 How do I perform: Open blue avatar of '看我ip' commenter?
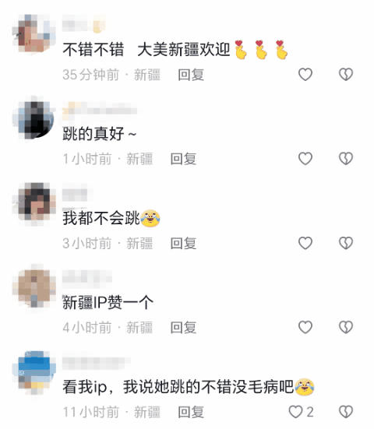pyautogui.click(x=34, y=373)
